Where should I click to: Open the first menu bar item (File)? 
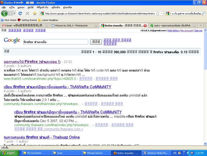click(x=4, y=8)
